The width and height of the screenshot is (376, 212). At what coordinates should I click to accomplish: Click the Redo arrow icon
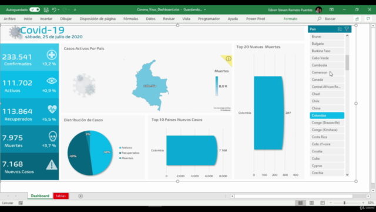pyautogui.click(x=65, y=10)
